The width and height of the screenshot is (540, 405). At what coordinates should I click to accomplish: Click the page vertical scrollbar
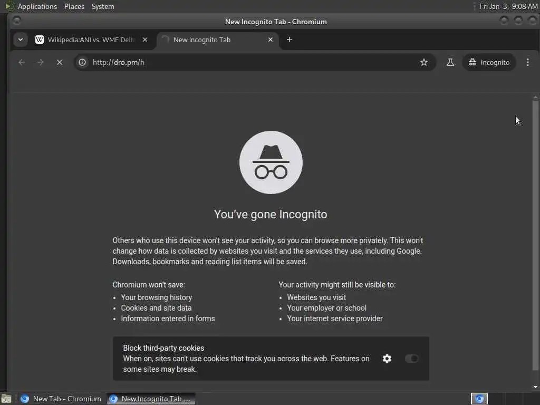coord(535,234)
